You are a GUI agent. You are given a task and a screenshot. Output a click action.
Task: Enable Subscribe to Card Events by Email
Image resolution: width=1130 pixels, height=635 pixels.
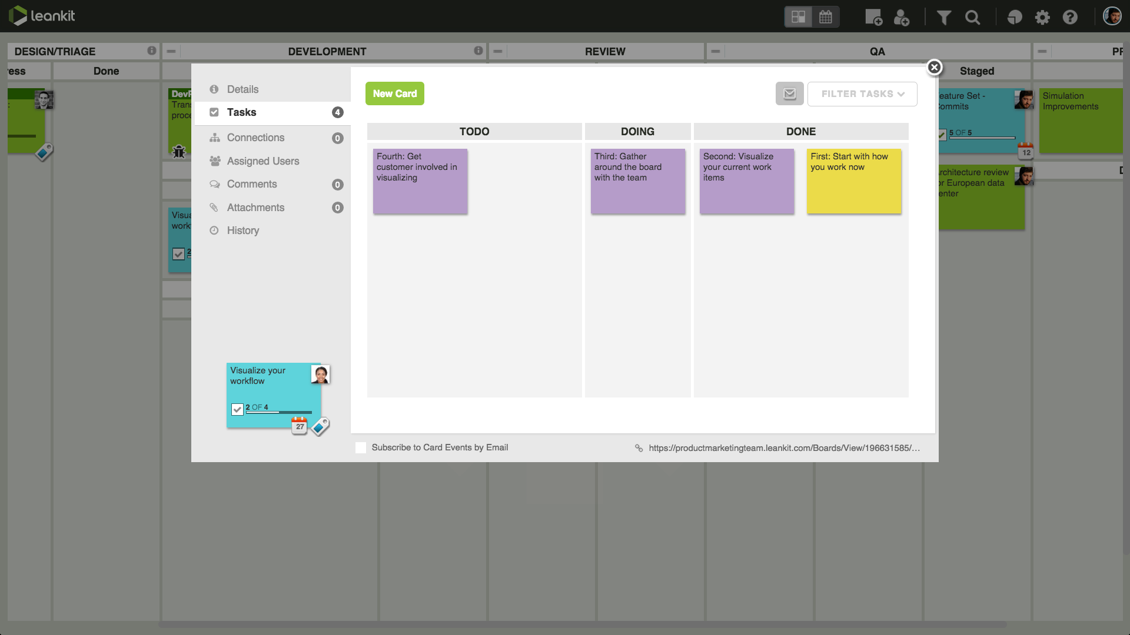click(360, 447)
